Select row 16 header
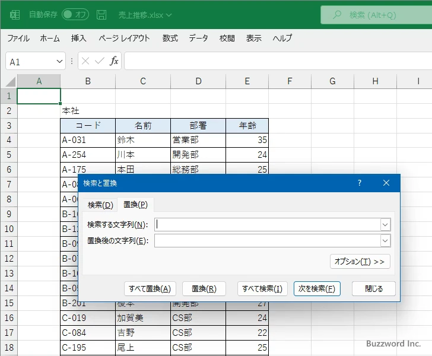The height and width of the screenshot is (356, 432). coord(9,318)
